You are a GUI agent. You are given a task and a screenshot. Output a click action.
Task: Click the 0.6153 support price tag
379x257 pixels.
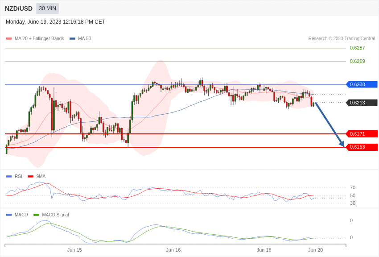click(x=362, y=147)
